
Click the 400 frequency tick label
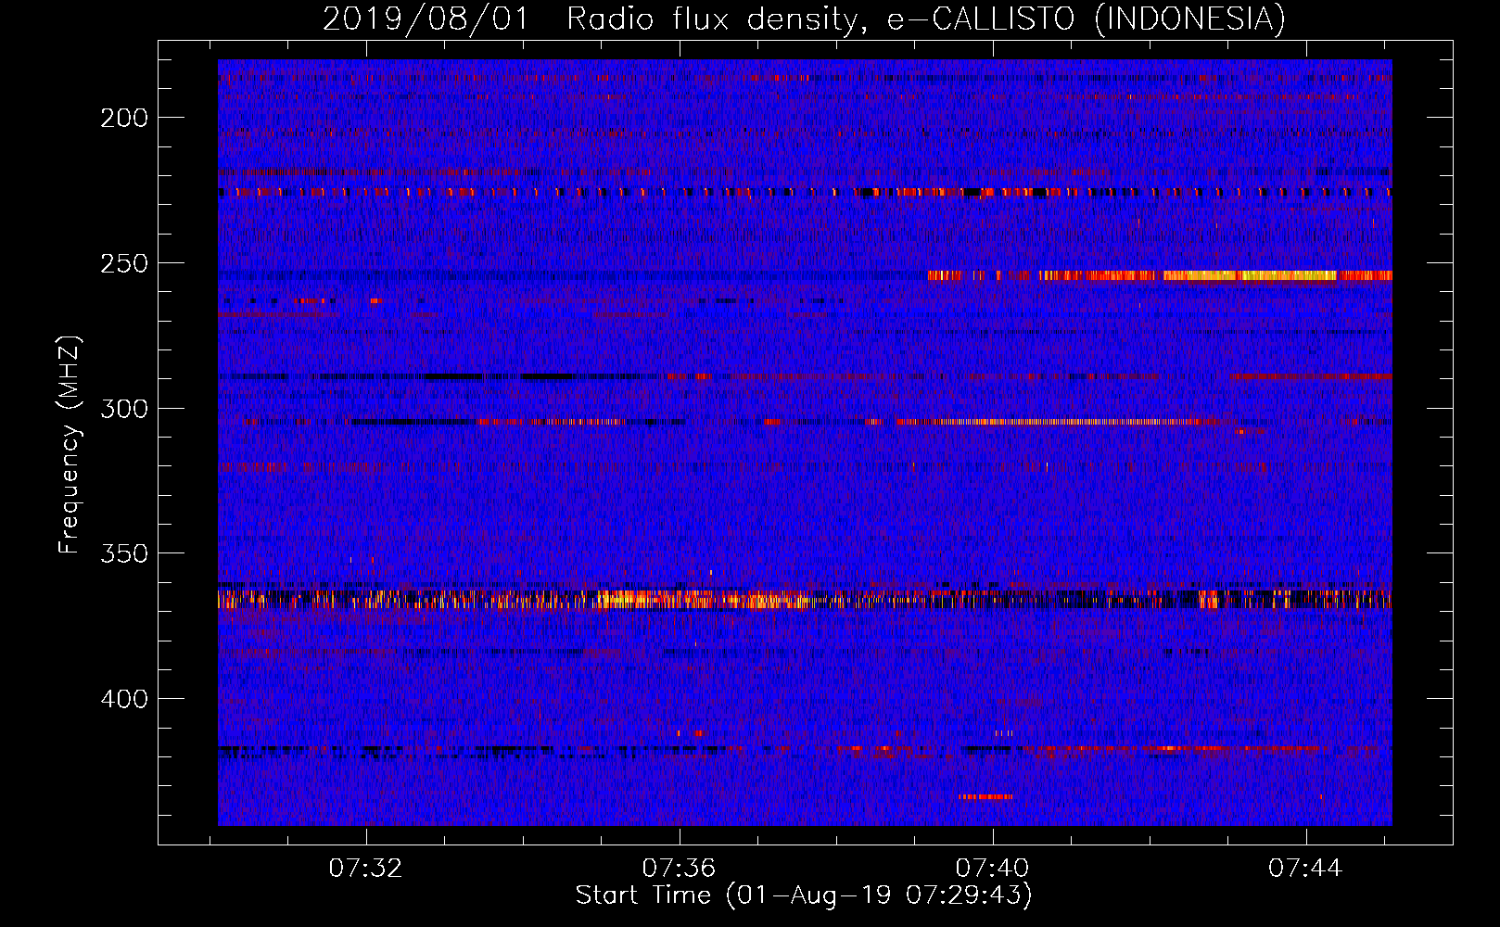pos(124,698)
